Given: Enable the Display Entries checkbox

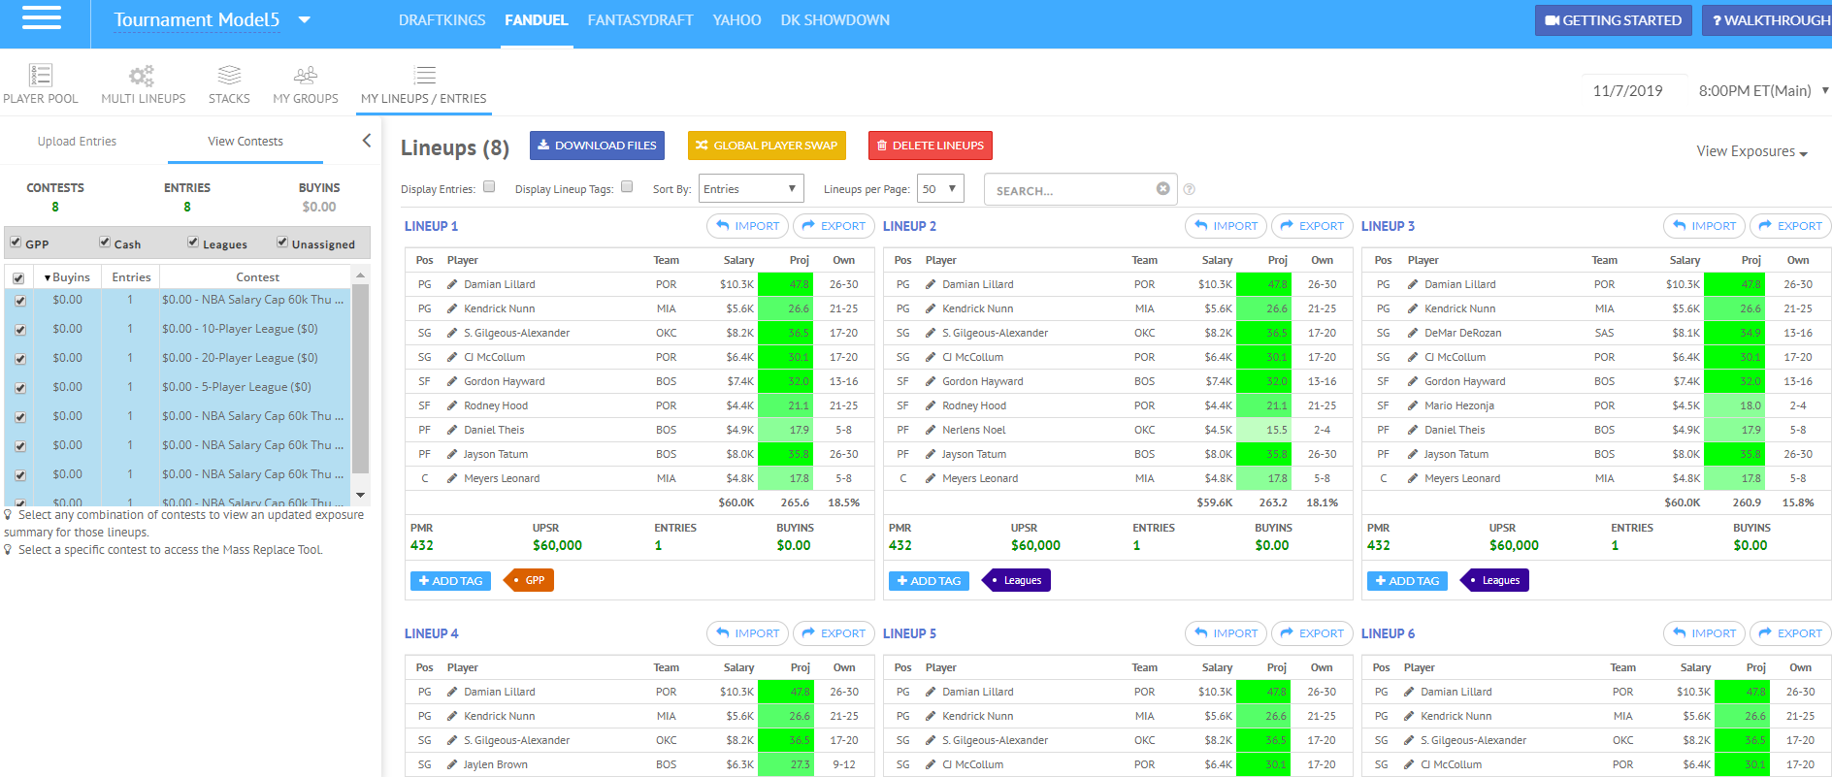Looking at the screenshot, I should 489,187.
